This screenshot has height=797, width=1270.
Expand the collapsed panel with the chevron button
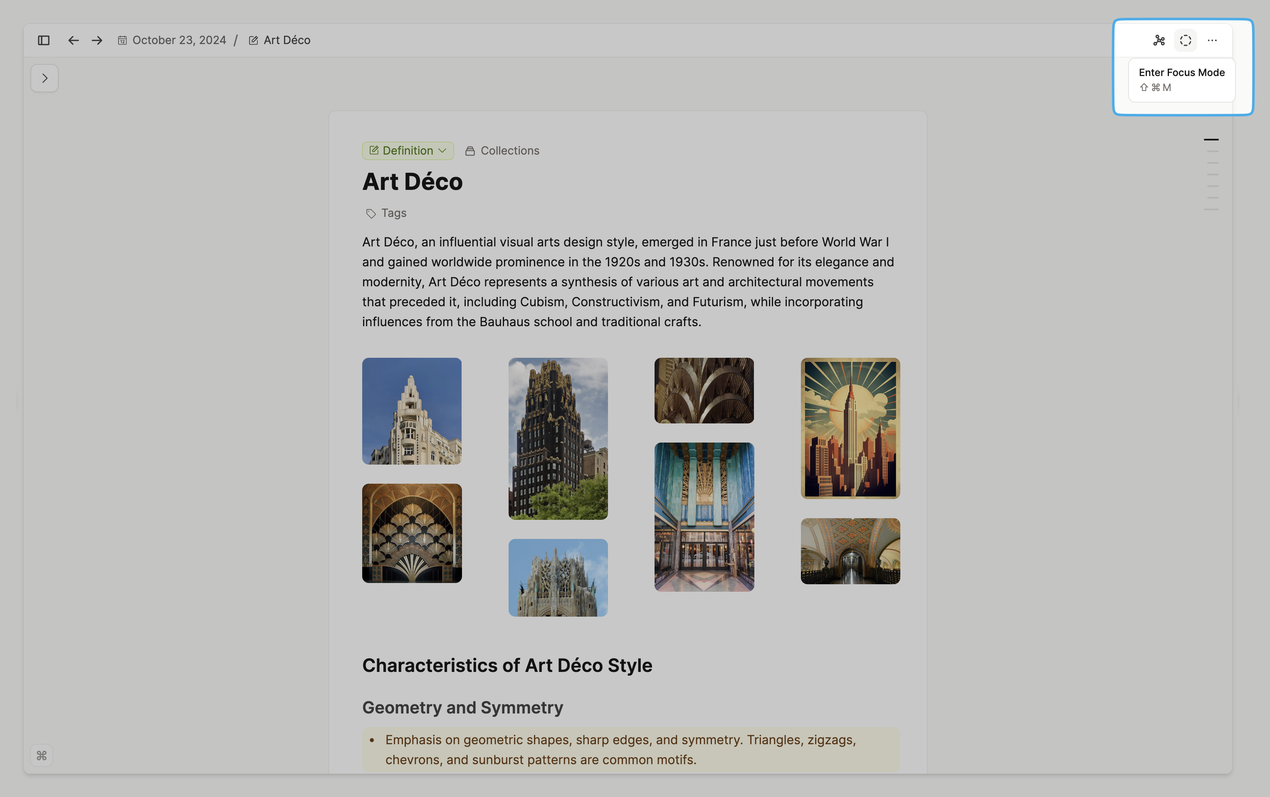(x=44, y=78)
